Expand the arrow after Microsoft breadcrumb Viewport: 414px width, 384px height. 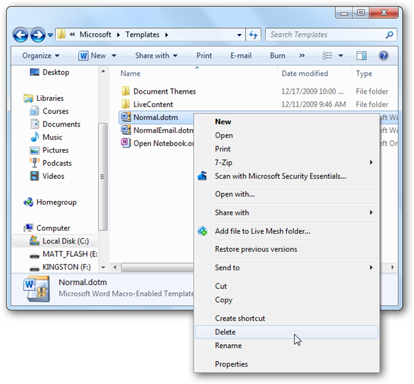click(x=118, y=35)
